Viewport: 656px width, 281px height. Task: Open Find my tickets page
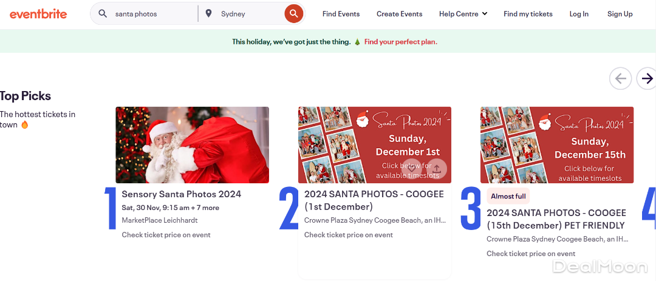(x=528, y=13)
